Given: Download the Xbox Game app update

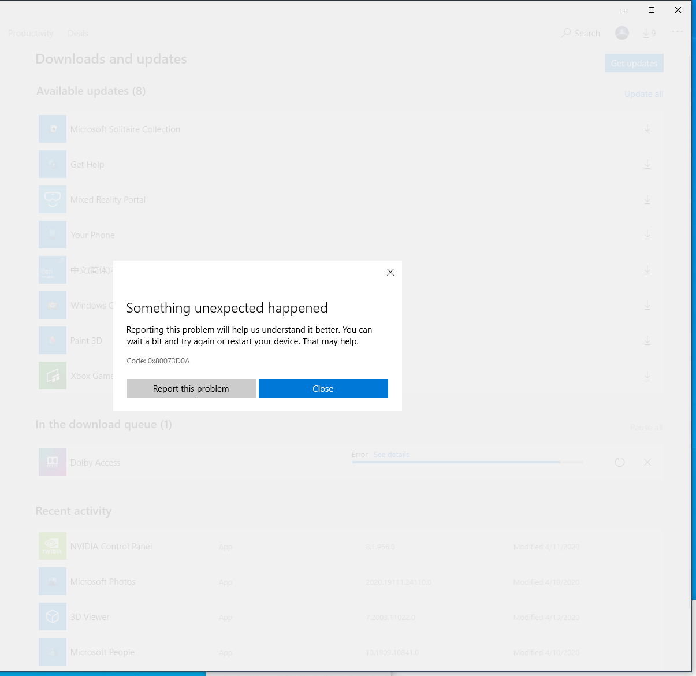Looking at the screenshot, I should point(647,376).
